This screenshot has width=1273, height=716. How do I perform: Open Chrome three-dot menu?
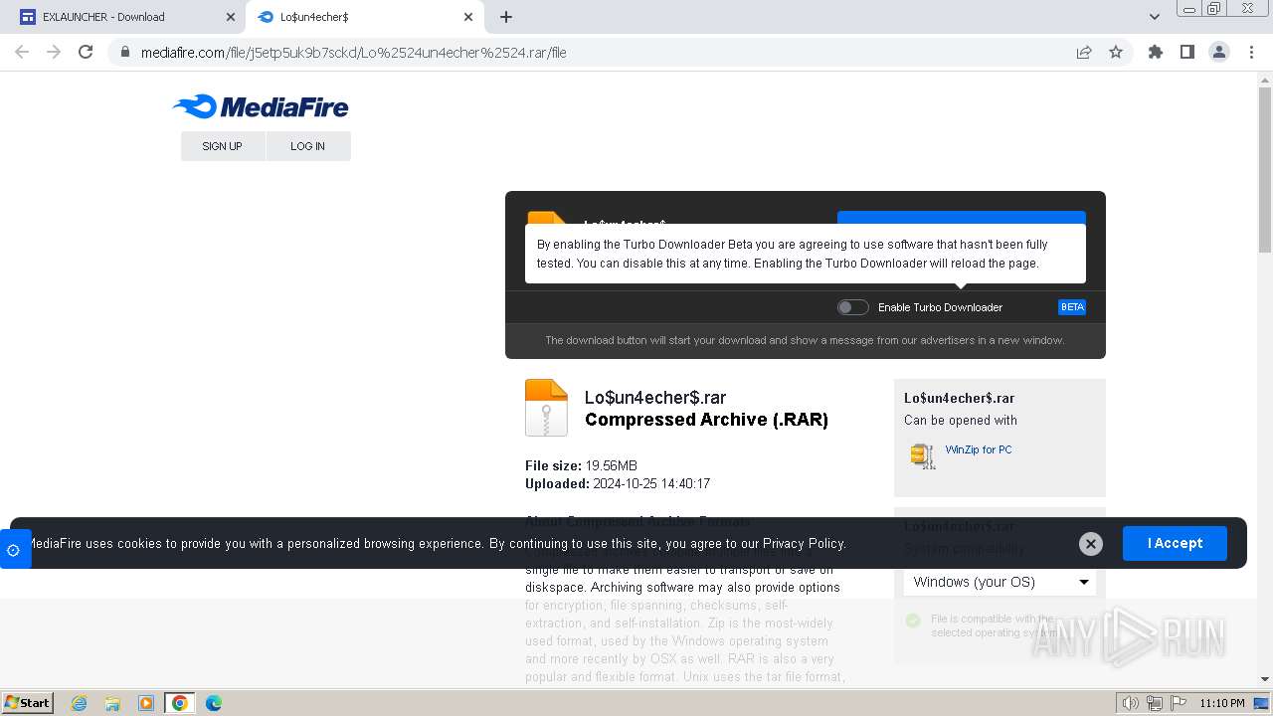(x=1251, y=52)
